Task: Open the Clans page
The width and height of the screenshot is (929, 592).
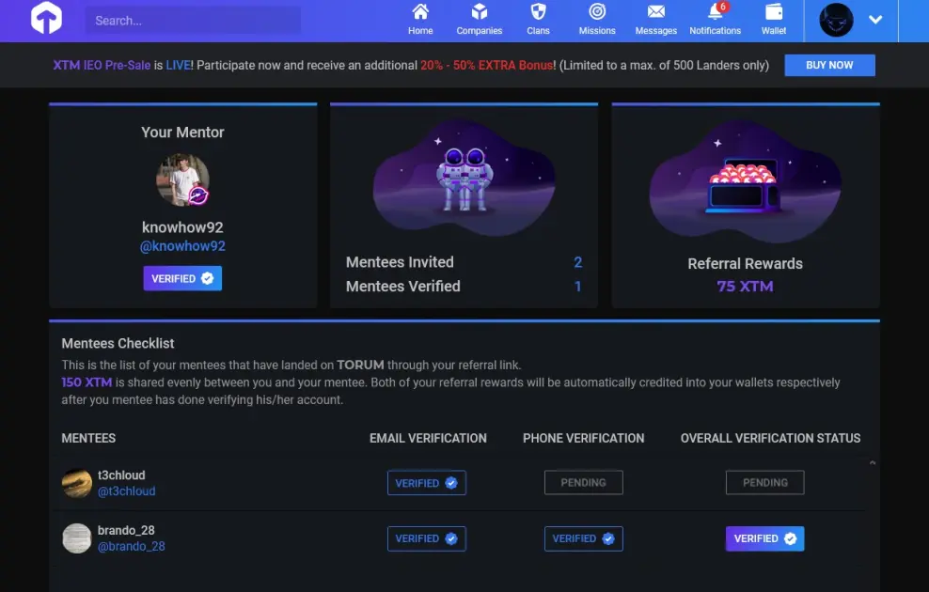Action: click(x=538, y=20)
